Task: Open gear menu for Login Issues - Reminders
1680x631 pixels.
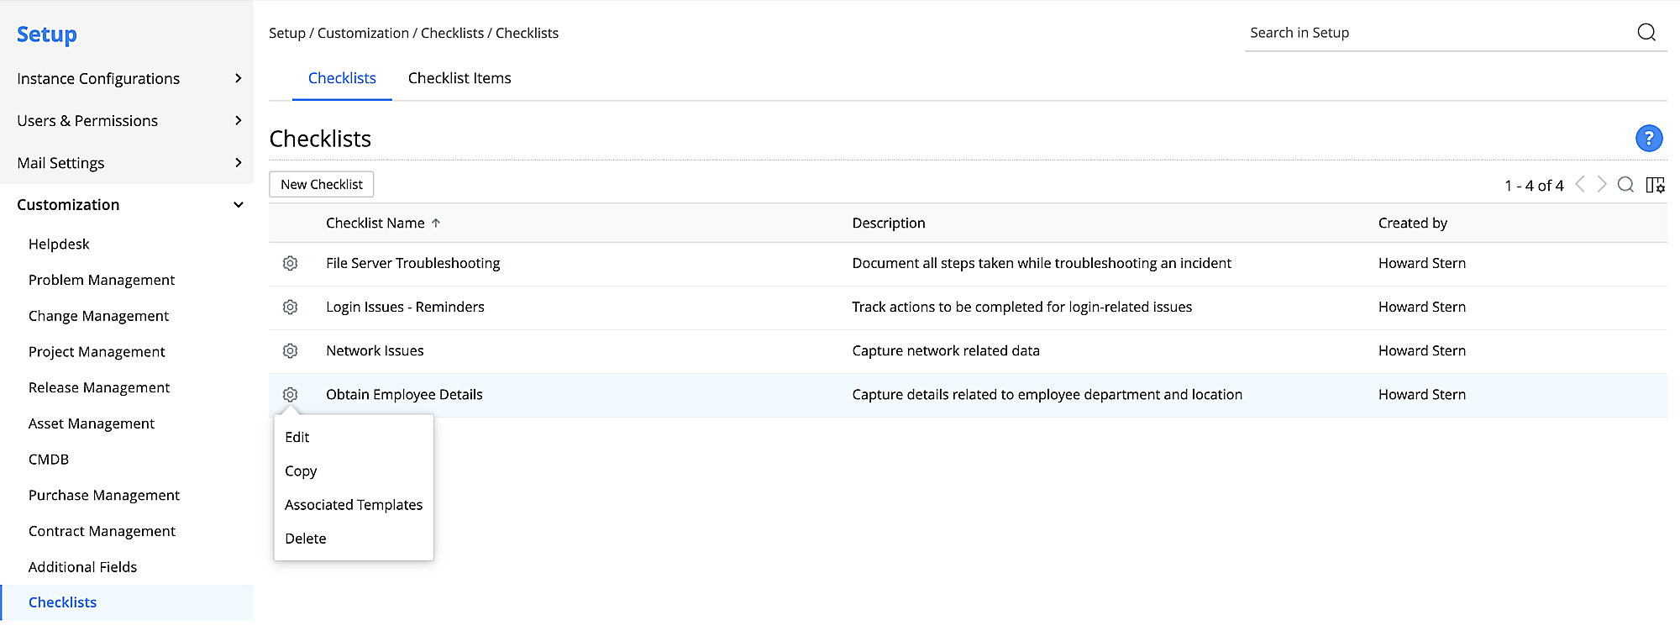Action: pyautogui.click(x=290, y=308)
